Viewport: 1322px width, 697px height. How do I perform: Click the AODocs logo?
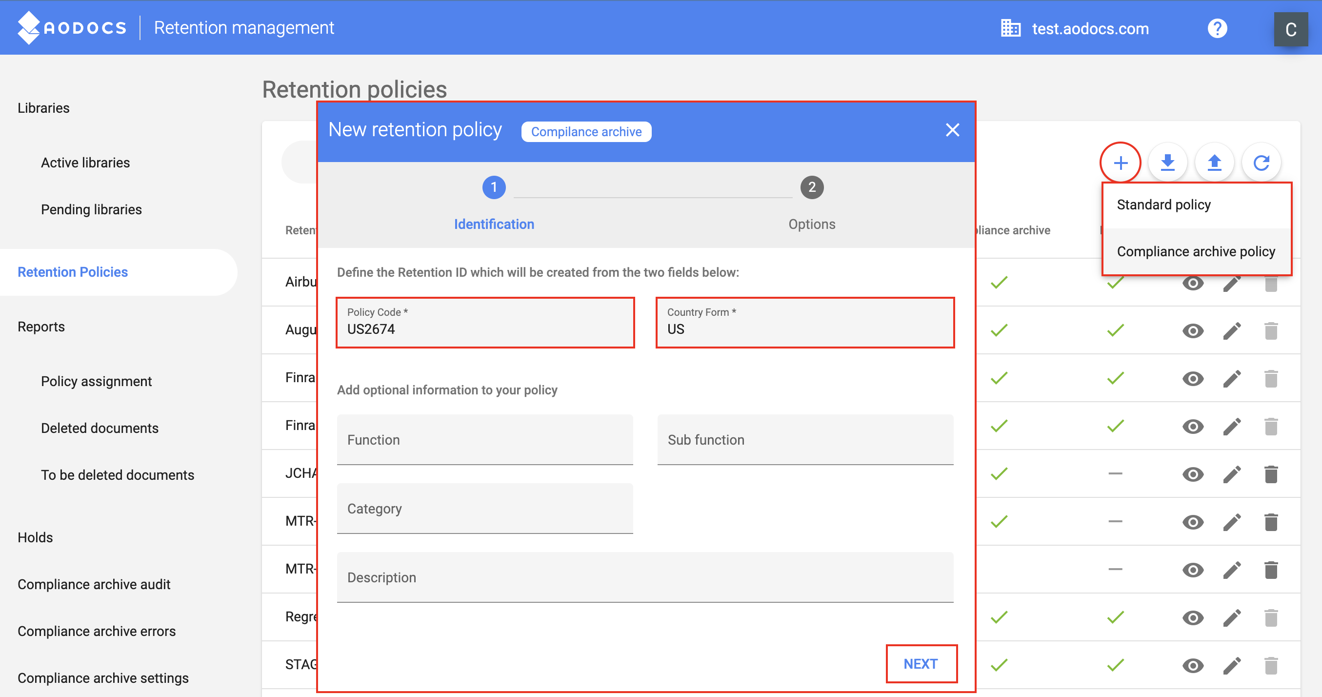(72, 28)
